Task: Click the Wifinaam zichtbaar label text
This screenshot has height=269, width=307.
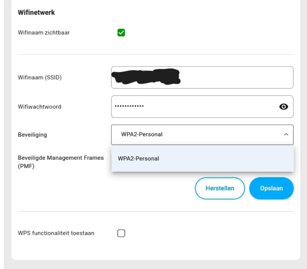Action: [x=44, y=33]
